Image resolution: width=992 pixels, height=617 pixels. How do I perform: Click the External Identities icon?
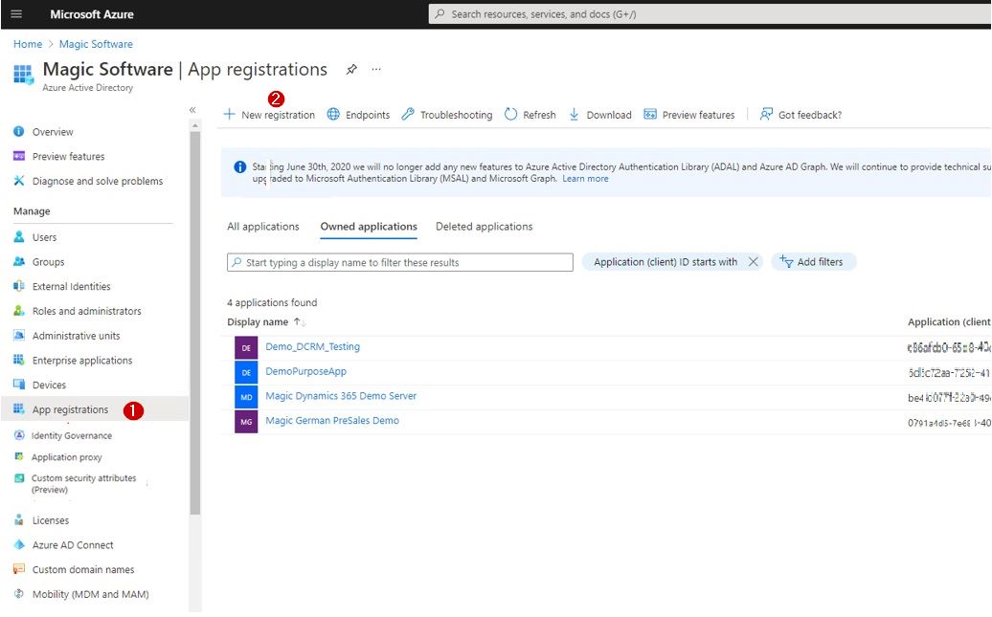[19, 286]
